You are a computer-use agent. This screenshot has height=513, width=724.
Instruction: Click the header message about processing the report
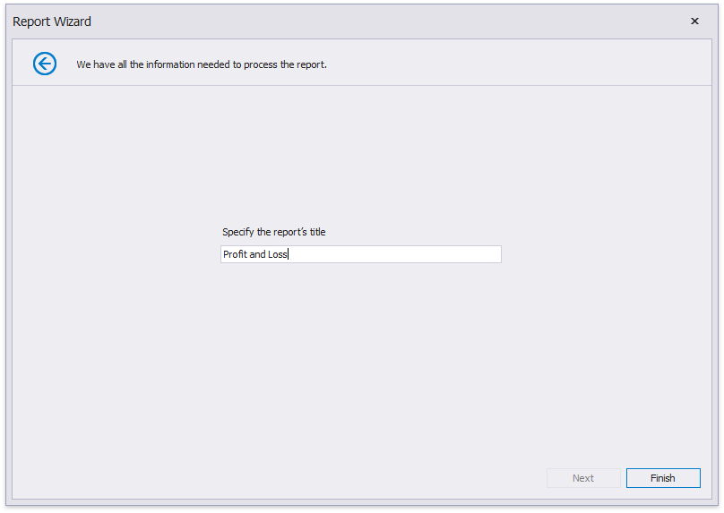(x=201, y=64)
